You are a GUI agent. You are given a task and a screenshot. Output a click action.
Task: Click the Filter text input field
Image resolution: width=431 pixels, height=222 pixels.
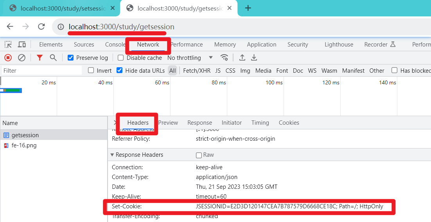tap(41, 71)
